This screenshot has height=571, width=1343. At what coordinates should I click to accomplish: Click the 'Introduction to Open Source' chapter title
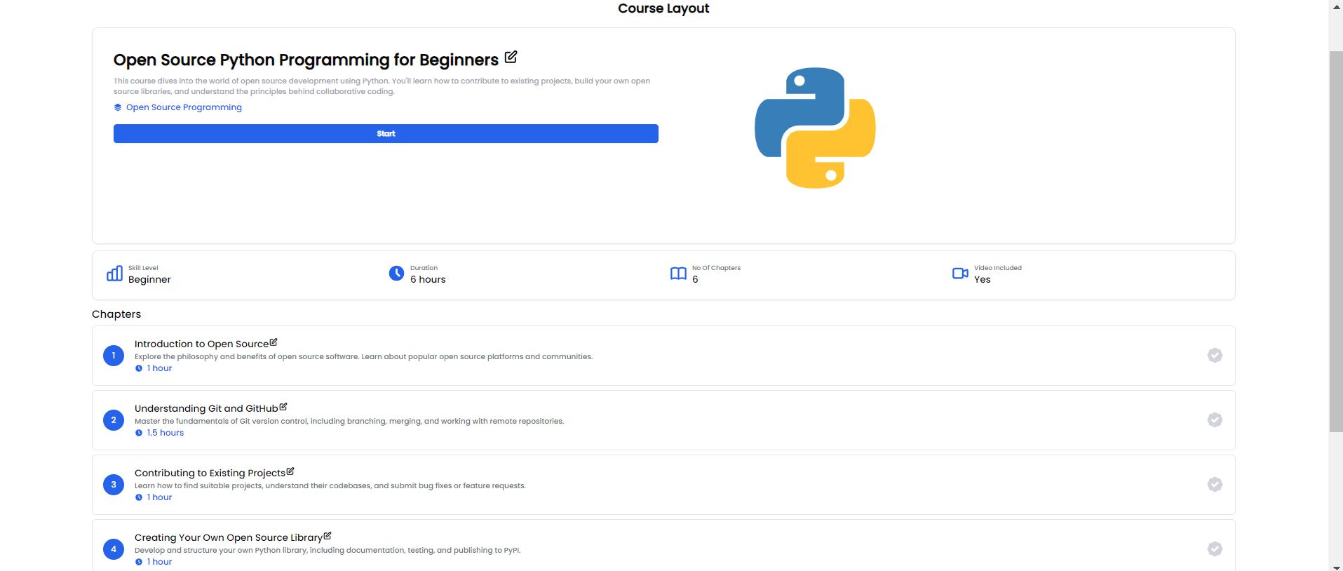pos(201,344)
